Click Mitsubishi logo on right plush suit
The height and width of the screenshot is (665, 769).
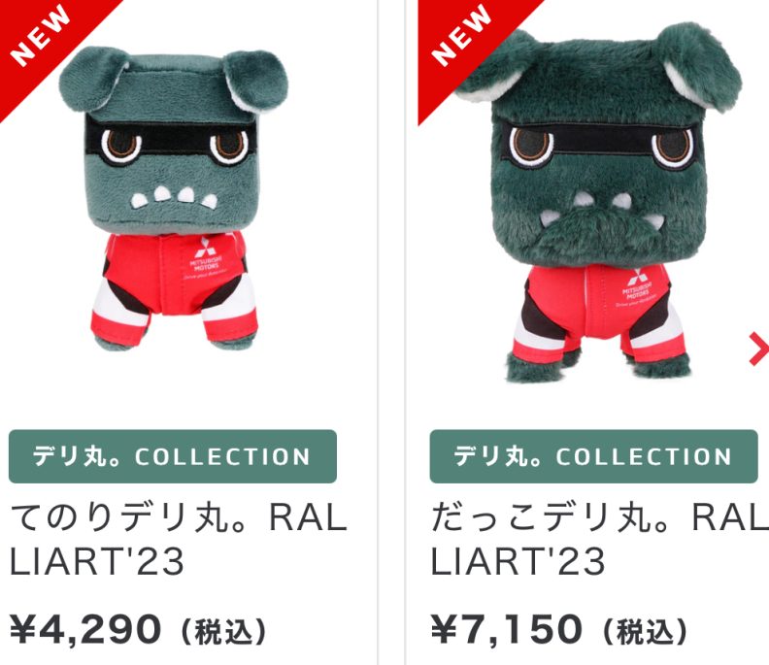(x=638, y=288)
